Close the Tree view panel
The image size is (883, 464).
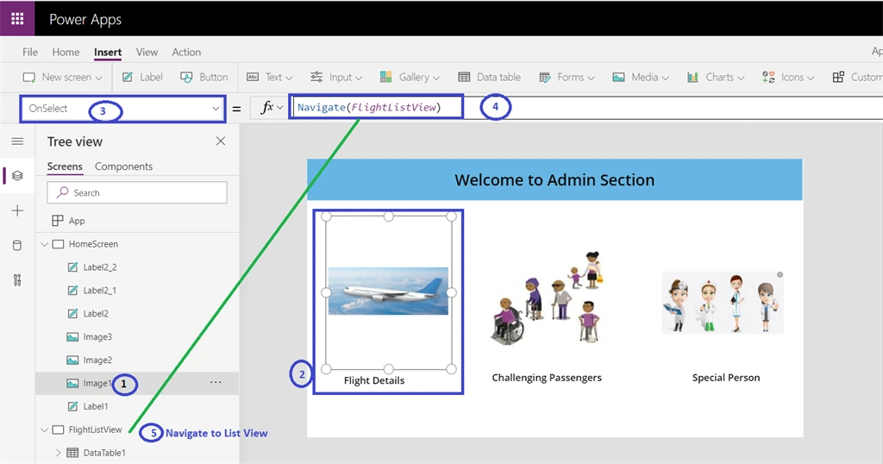tap(221, 141)
